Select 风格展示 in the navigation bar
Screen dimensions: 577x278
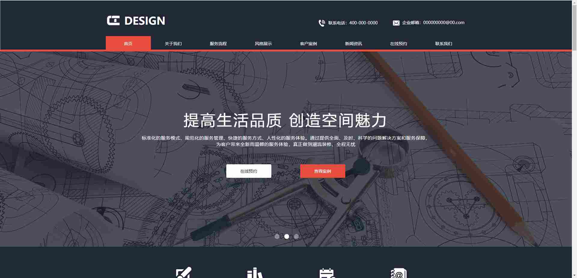click(263, 44)
